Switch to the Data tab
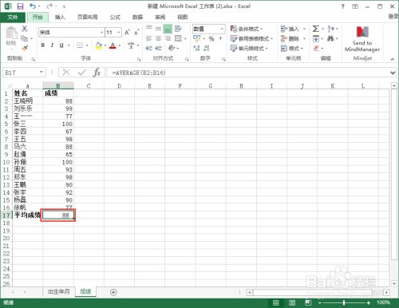The width and height of the screenshot is (399, 308). coord(137,18)
